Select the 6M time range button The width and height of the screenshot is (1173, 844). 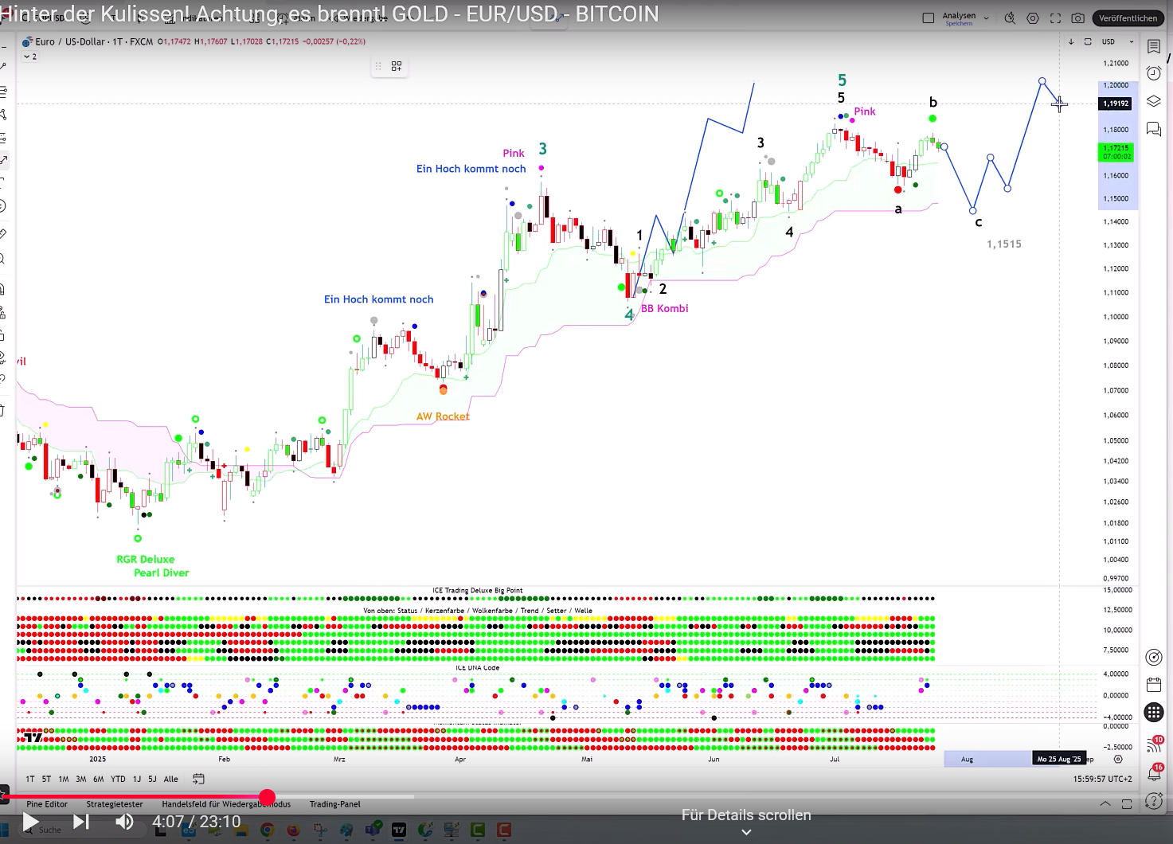tap(98, 779)
